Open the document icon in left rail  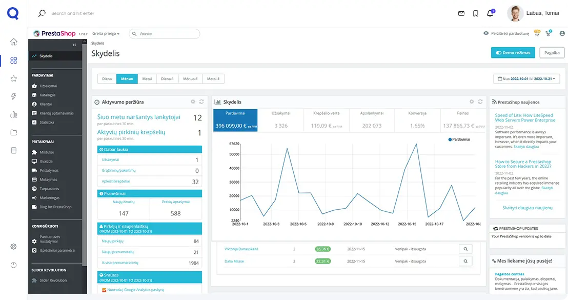[x=13, y=150]
